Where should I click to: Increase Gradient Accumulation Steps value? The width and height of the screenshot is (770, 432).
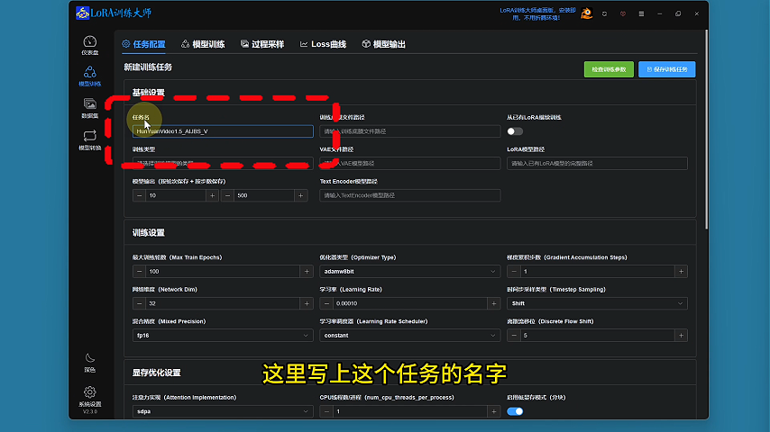coord(681,272)
